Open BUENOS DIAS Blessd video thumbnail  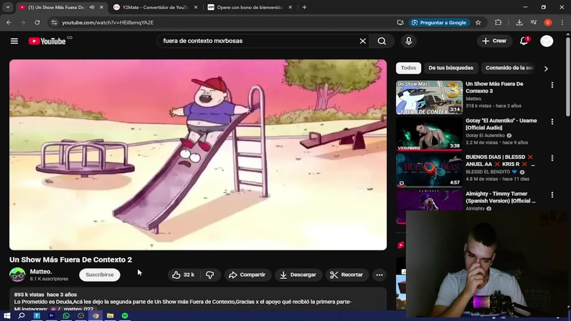pos(429,170)
